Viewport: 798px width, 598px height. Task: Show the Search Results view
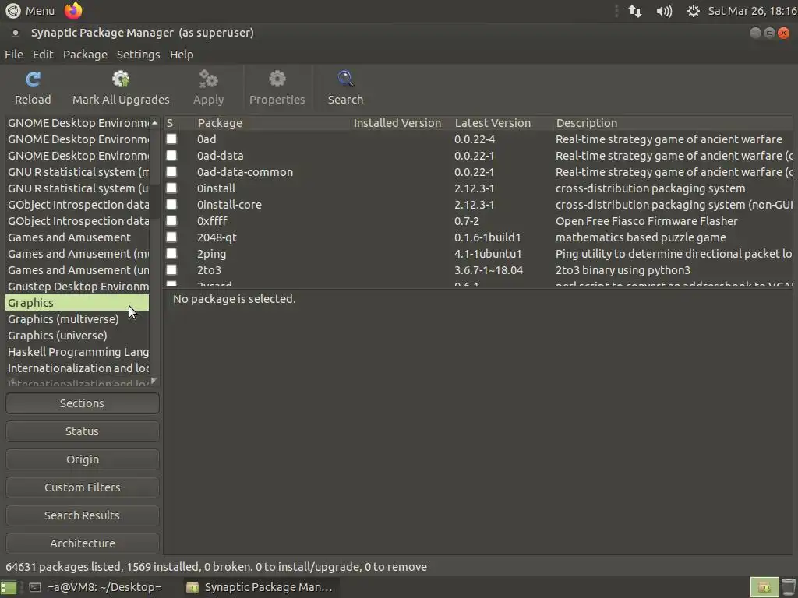point(82,515)
